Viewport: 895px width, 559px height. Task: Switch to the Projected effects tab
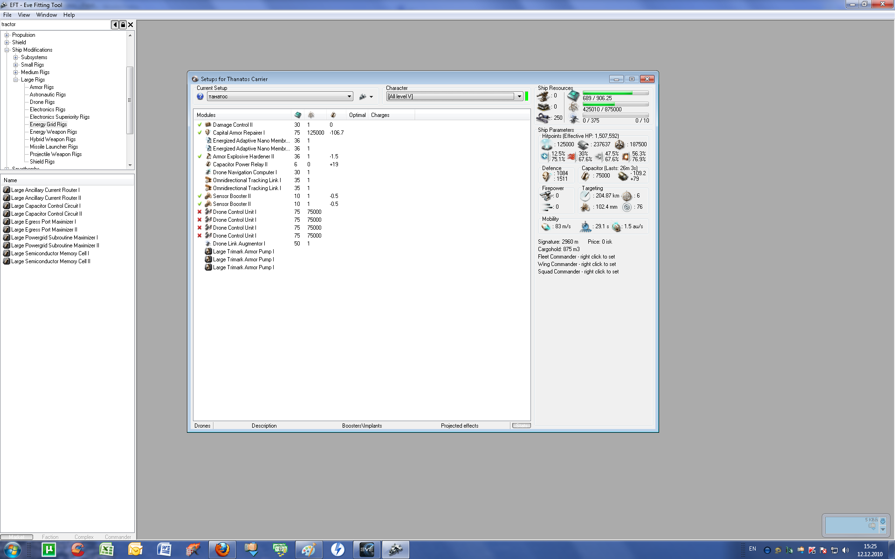(460, 426)
